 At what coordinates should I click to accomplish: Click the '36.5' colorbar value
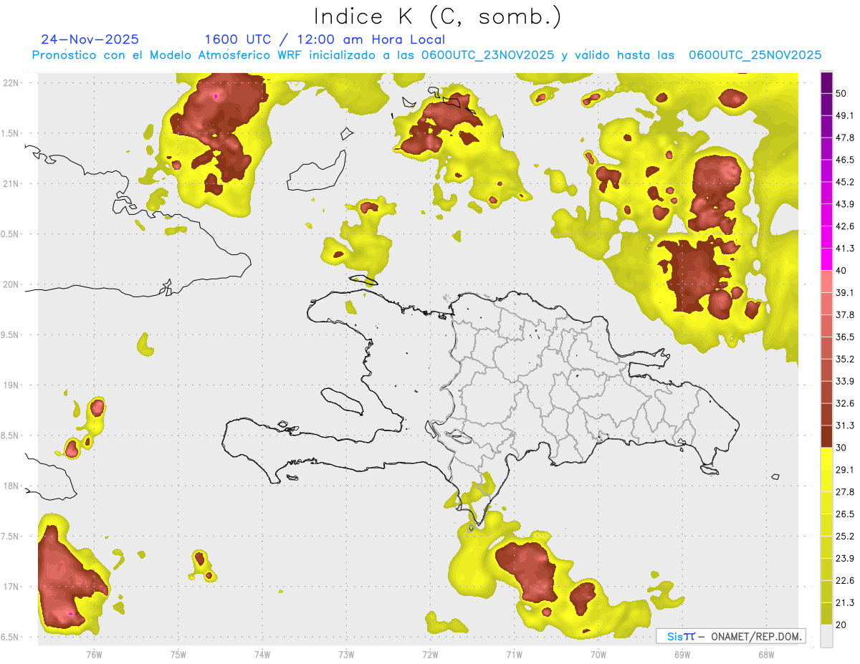click(845, 337)
